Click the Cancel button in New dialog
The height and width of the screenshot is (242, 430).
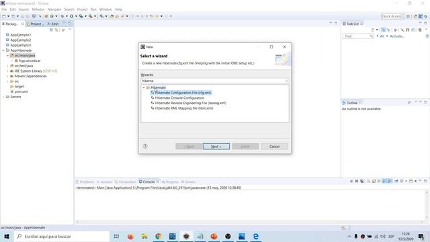pos(274,147)
